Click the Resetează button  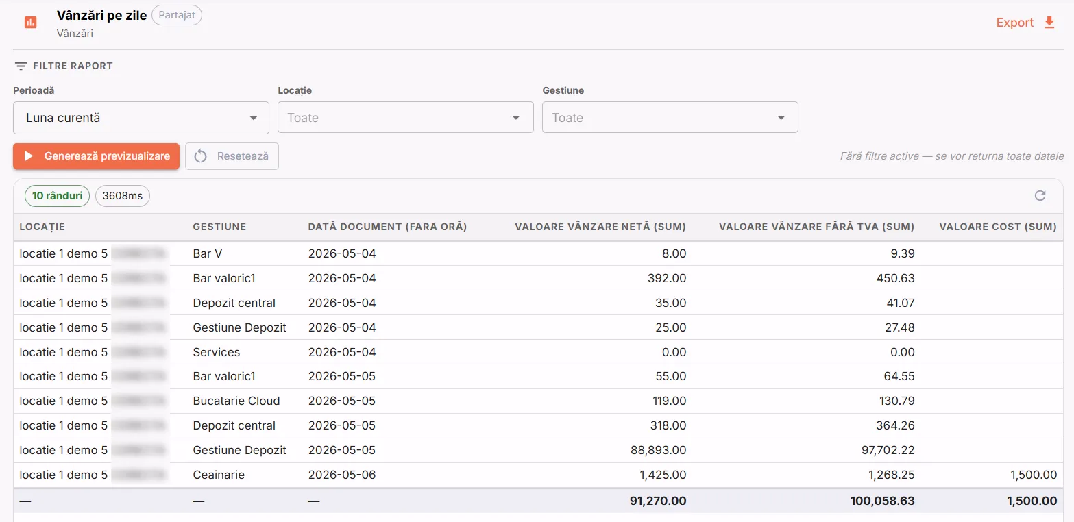[232, 156]
